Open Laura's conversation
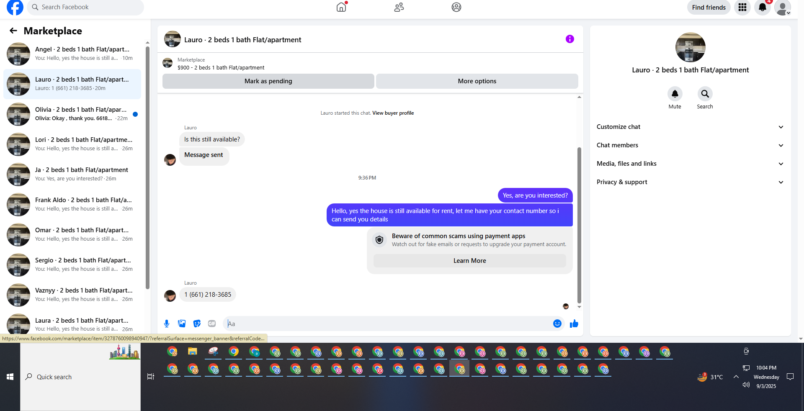This screenshot has height=411, width=804. pyautogui.click(x=72, y=323)
